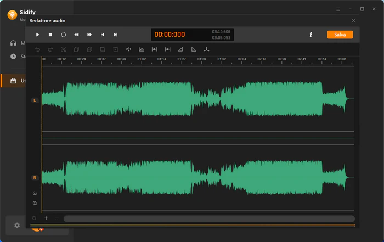Viewport: 384px width, 242px height.
Task: Copy the selected audio
Action: (x=76, y=49)
